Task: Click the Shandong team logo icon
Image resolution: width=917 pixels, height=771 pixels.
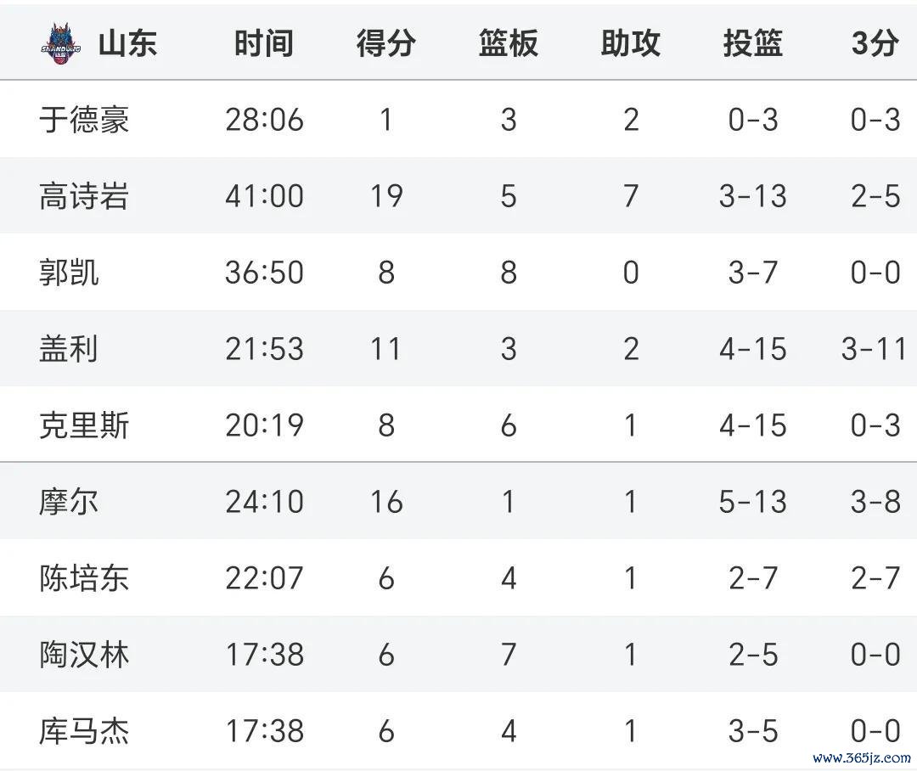Action: (x=61, y=44)
